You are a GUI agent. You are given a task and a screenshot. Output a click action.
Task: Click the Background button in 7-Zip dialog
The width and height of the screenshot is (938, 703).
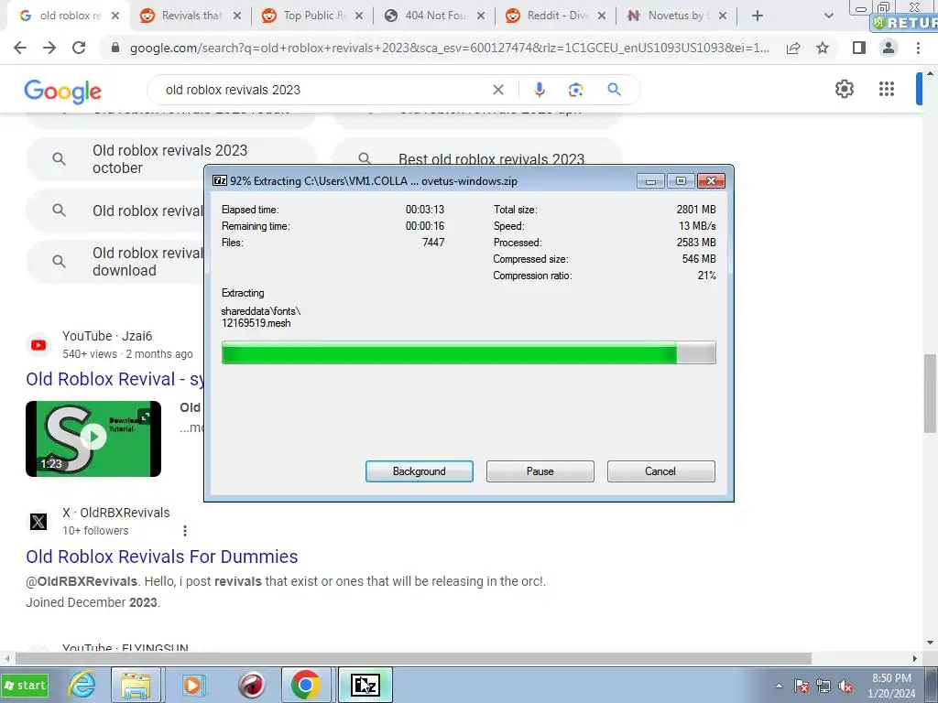[420, 471]
